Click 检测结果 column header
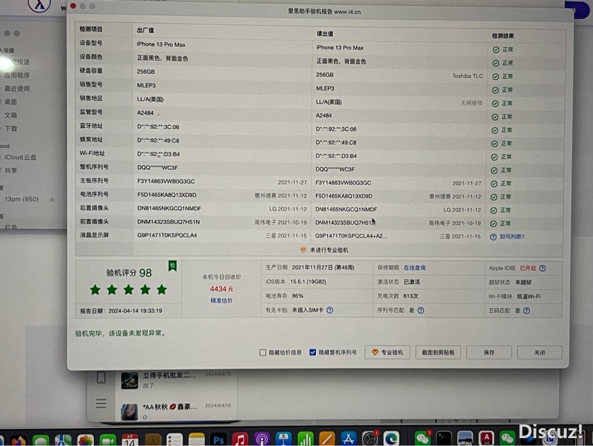 click(x=503, y=36)
